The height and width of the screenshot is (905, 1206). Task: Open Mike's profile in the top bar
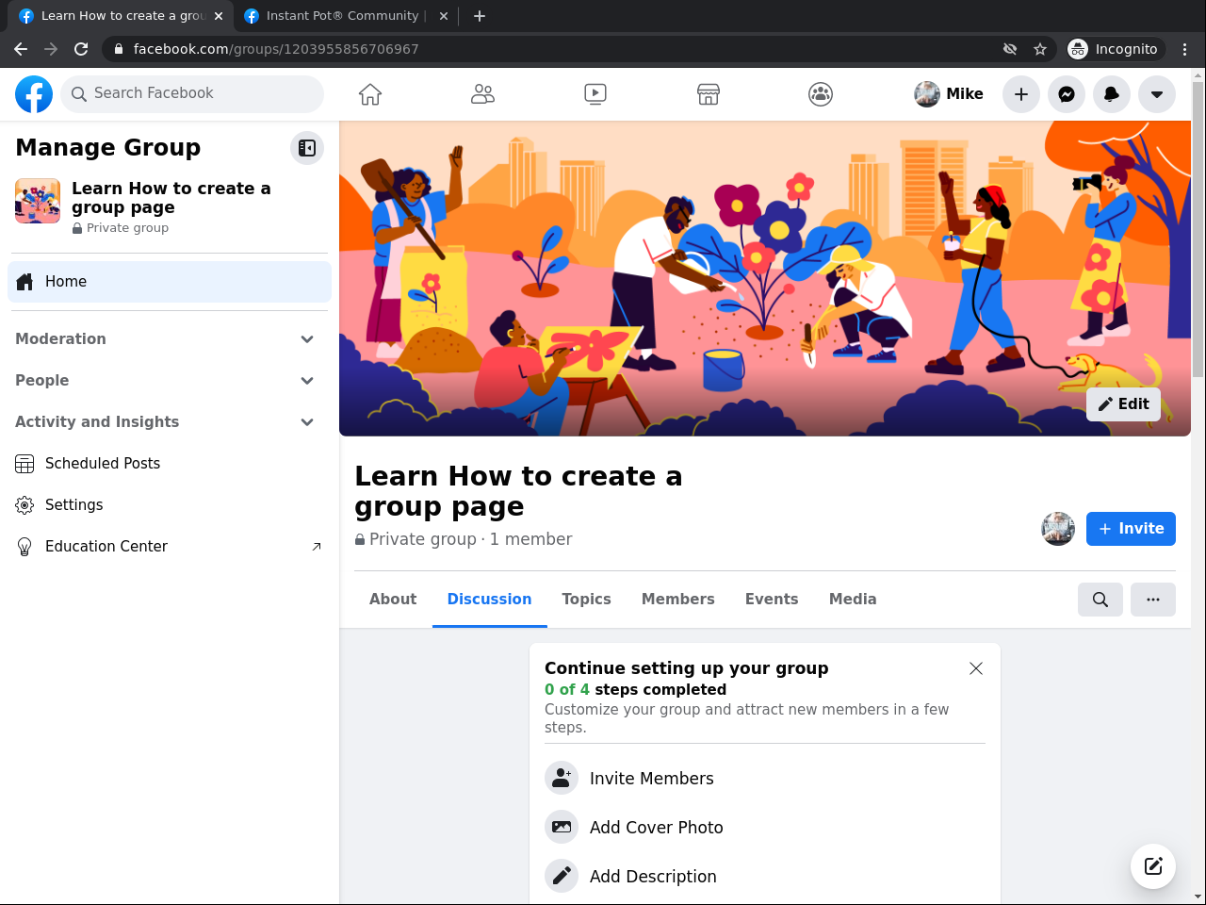949,94
